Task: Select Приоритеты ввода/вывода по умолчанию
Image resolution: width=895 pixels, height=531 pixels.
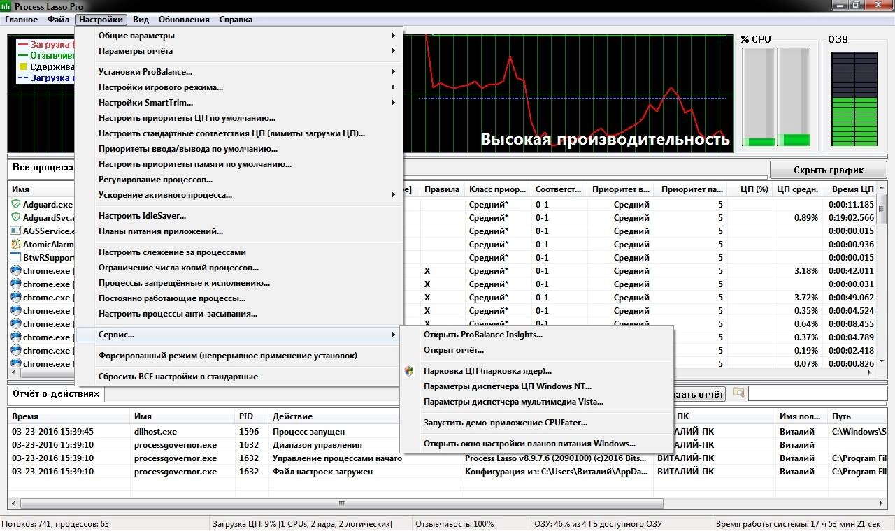Action: (x=239, y=149)
